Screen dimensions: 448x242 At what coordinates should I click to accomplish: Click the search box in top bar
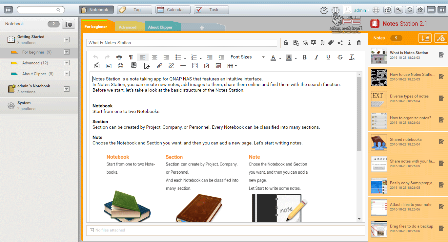click(x=41, y=10)
